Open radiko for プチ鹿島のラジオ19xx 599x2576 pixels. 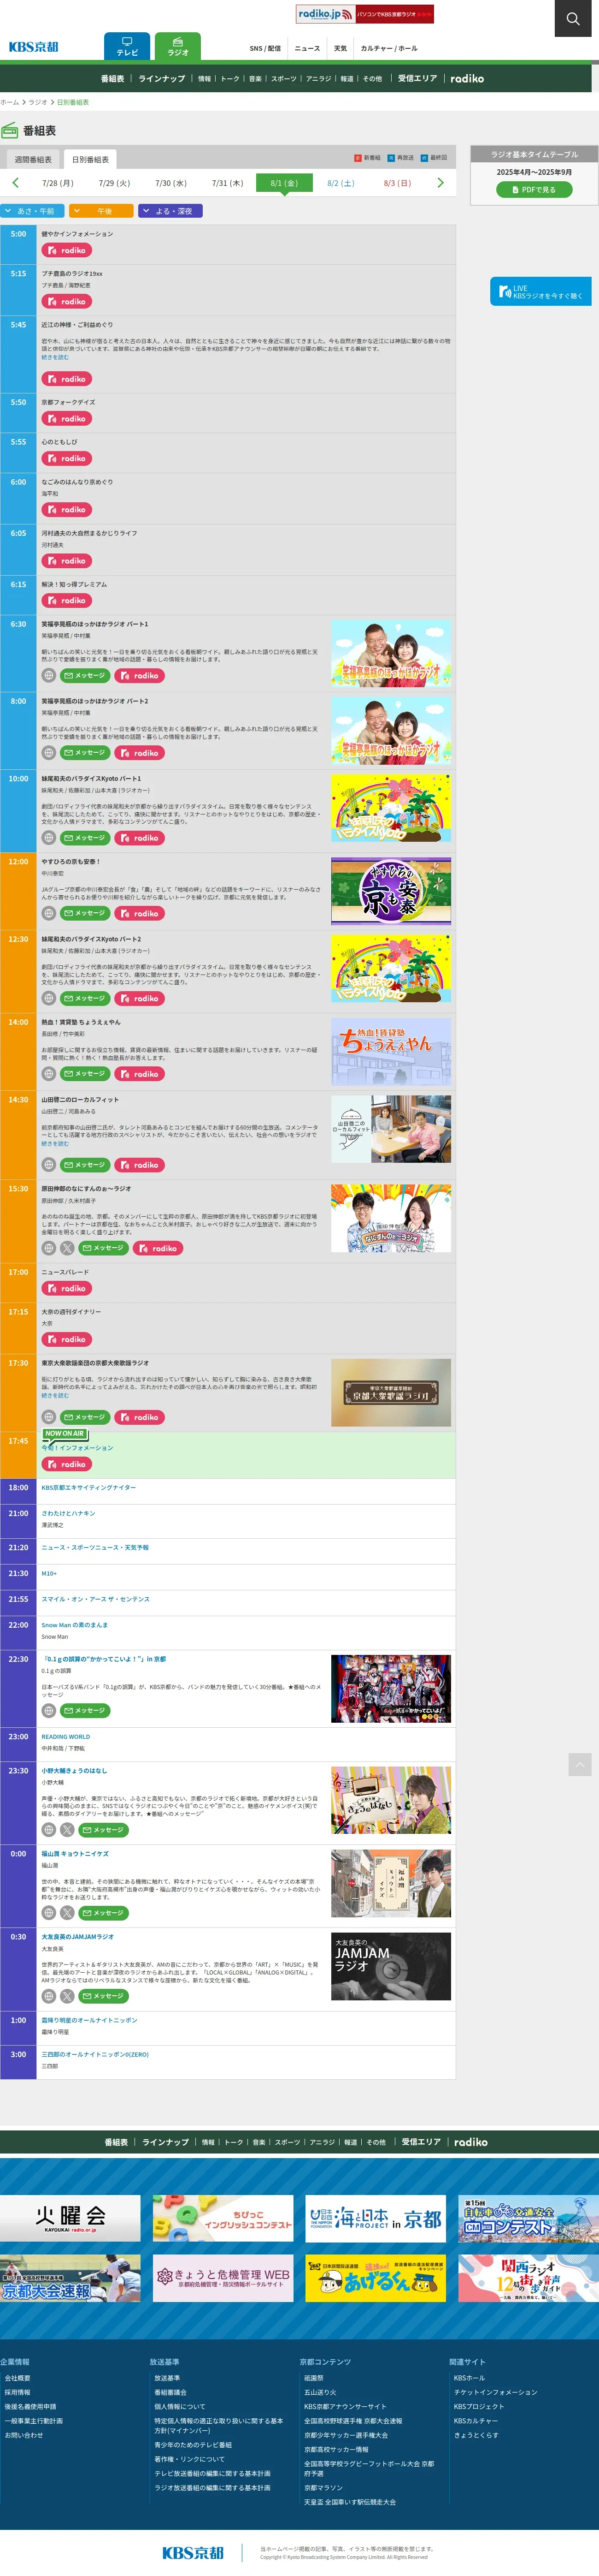pos(66,301)
